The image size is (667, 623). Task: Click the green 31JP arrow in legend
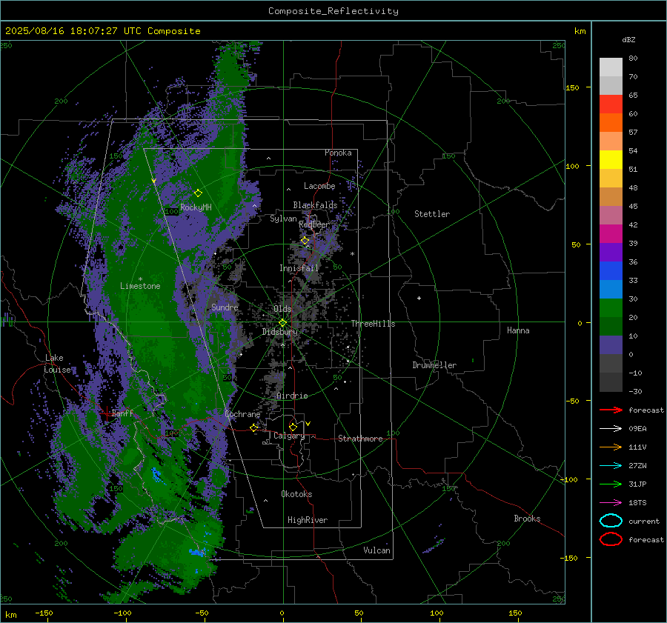[x=611, y=484]
